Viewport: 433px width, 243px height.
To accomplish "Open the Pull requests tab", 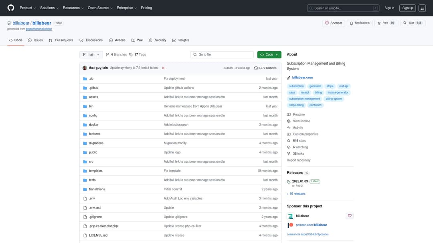I will (x=61, y=40).
